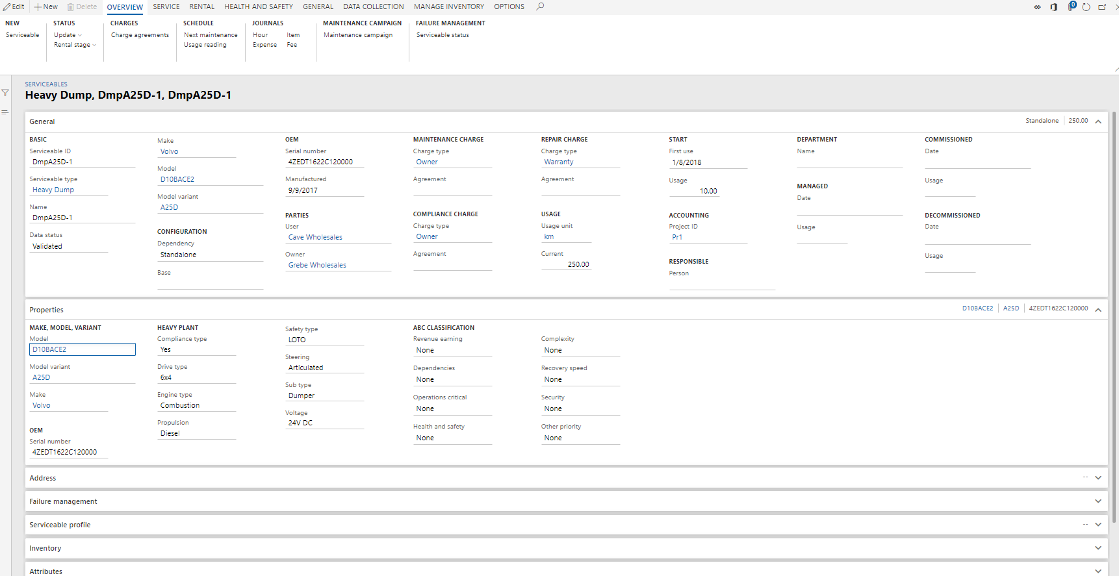This screenshot has height=576, width=1119.
Task: Open the Fee journal
Action: point(292,45)
